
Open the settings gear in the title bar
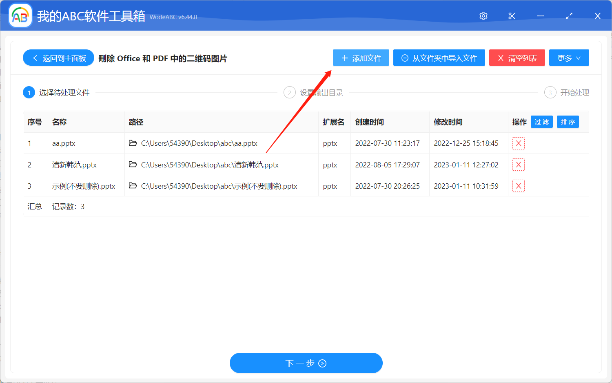[x=483, y=16]
